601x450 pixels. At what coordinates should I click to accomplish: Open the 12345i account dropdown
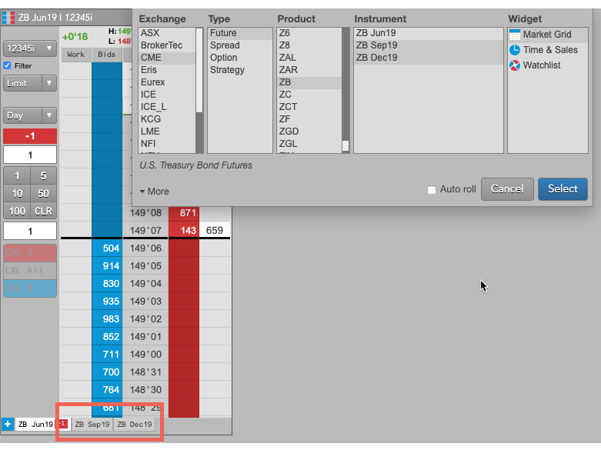30,48
